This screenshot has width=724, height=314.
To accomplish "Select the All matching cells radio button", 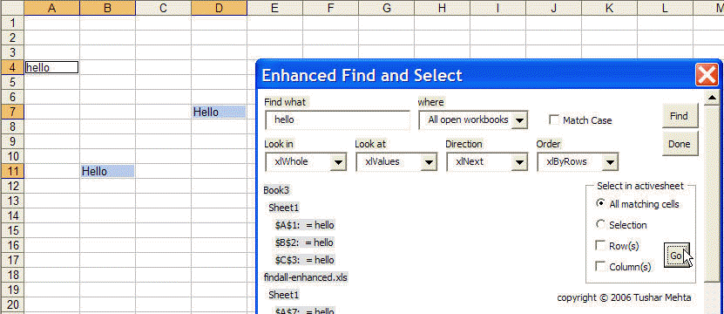I will (600, 203).
